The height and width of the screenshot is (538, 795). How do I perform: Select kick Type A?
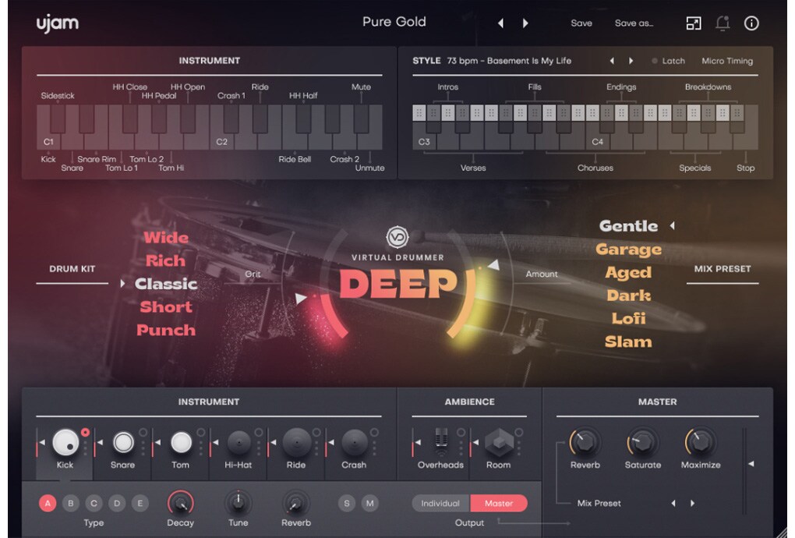click(x=48, y=504)
